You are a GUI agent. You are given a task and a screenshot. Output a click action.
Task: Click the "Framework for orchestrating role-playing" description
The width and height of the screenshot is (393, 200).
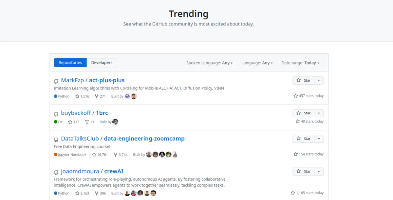140,182
